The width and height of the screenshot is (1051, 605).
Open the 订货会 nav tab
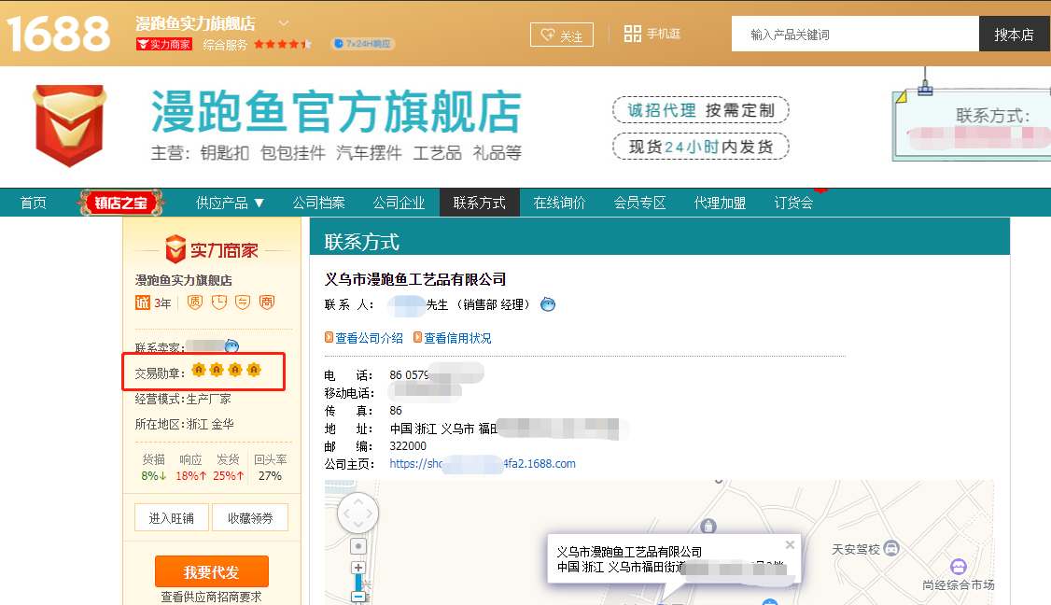coord(794,203)
